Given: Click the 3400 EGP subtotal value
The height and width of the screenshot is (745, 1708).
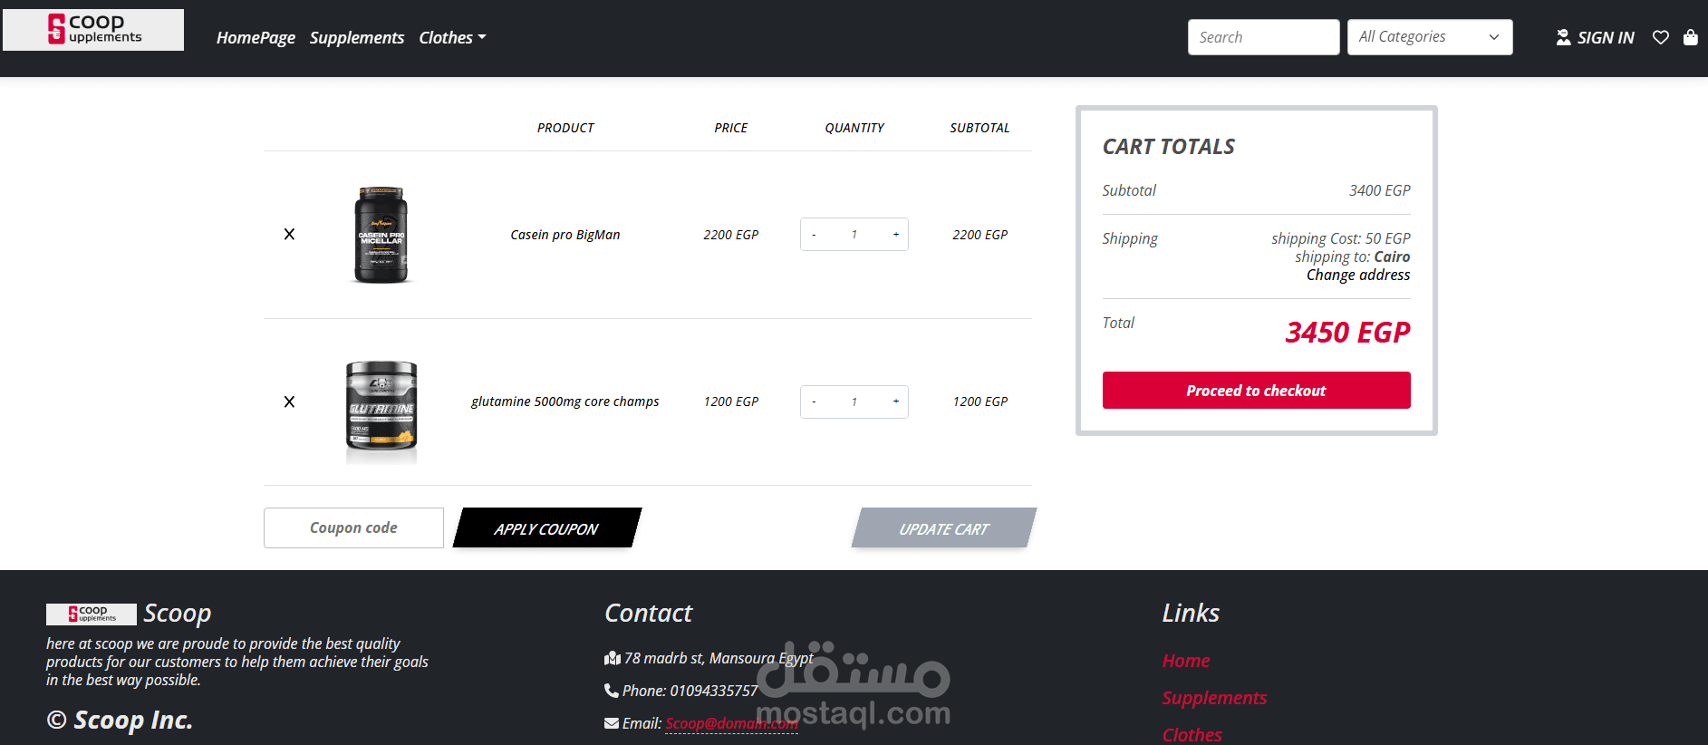Looking at the screenshot, I should pos(1379,190).
